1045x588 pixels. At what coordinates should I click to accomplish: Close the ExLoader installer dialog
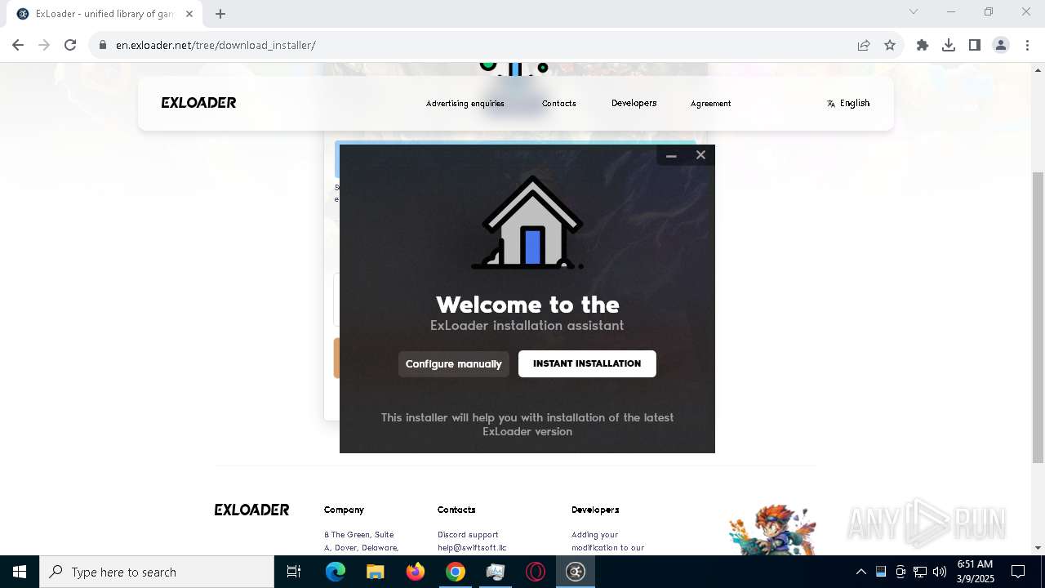[x=700, y=155]
